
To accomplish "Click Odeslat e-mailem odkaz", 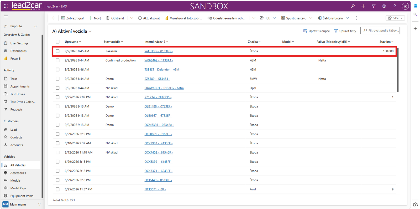I will pyautogui.click(x=227, y=18).
